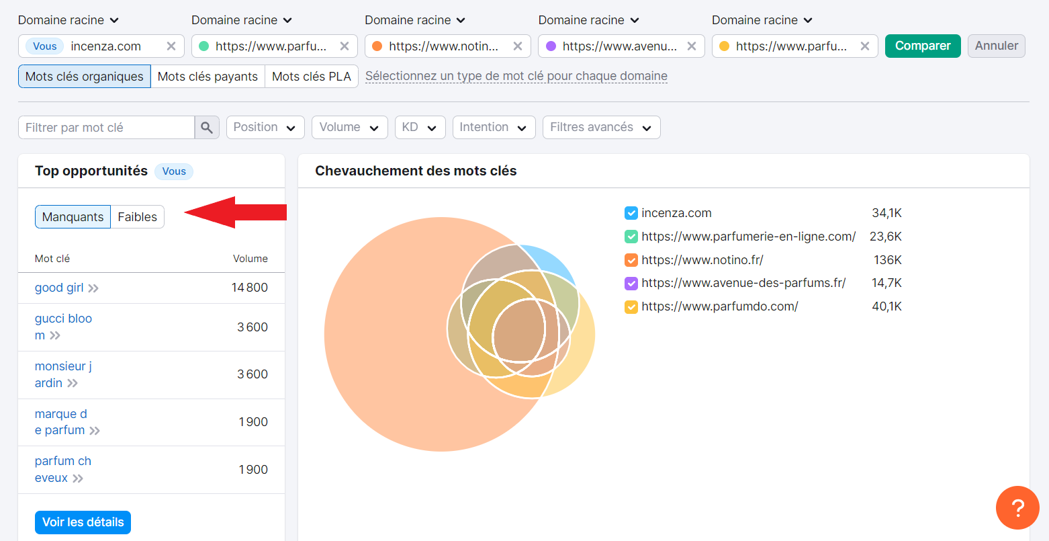Open fifth Domaine racine dropdown
This screenshot has height=541, width=1049.
[762, 20]
